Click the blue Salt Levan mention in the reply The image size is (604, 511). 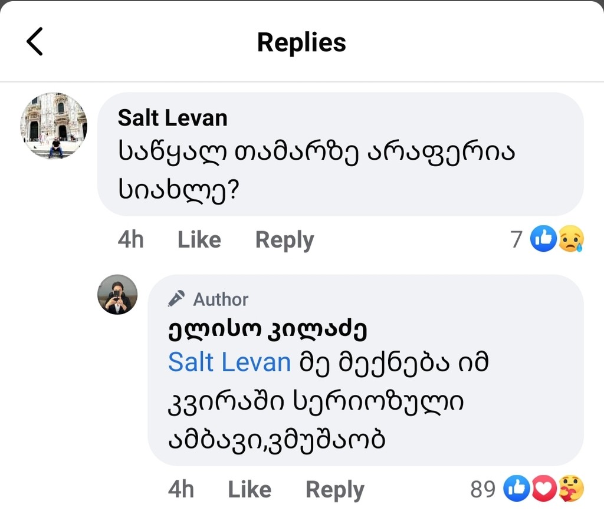229,362
